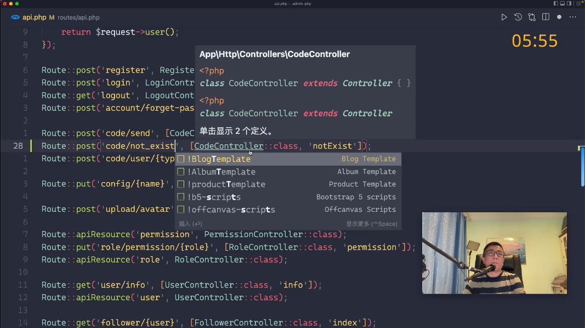Click '插入' insert hint in suggestion footer
Screen dimensions: 585x328
[x=190, y=224]
